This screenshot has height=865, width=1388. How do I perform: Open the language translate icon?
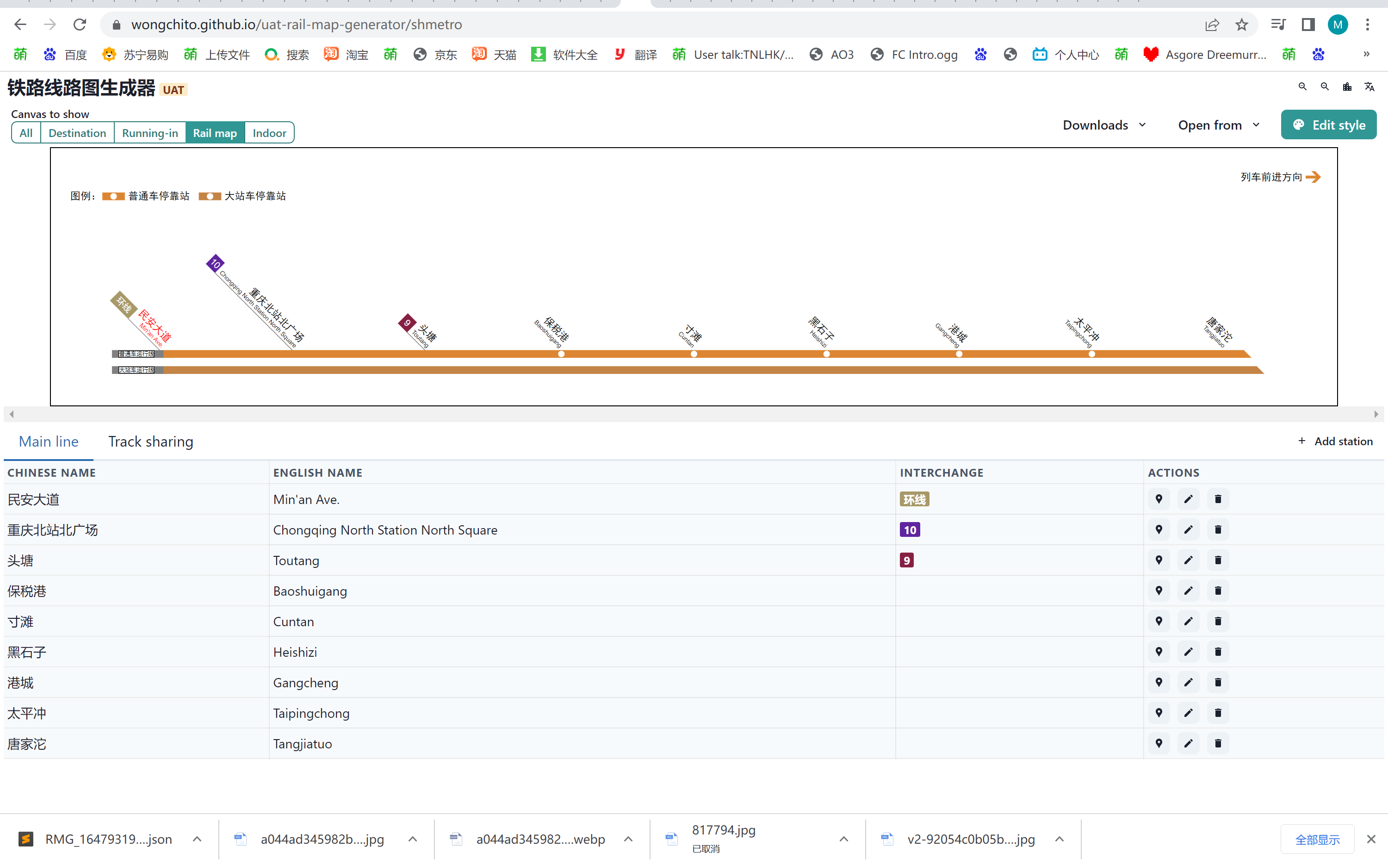click(x=1369, y=87)
